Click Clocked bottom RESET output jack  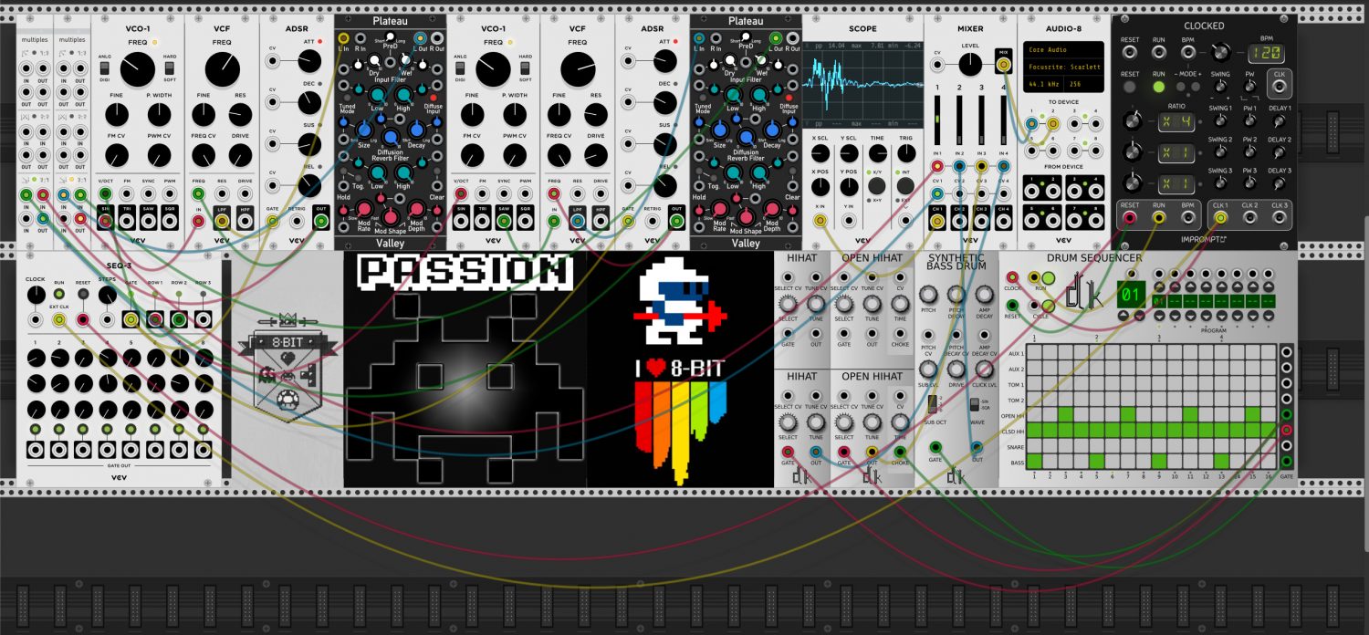click(x=1130, y=218)
